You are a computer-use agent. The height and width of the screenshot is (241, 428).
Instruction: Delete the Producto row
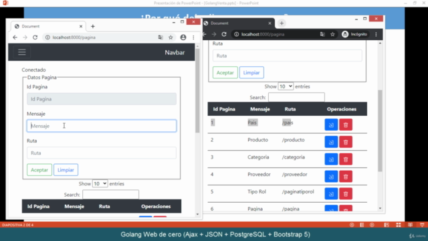pyautogui.click(x=346, y=142)
